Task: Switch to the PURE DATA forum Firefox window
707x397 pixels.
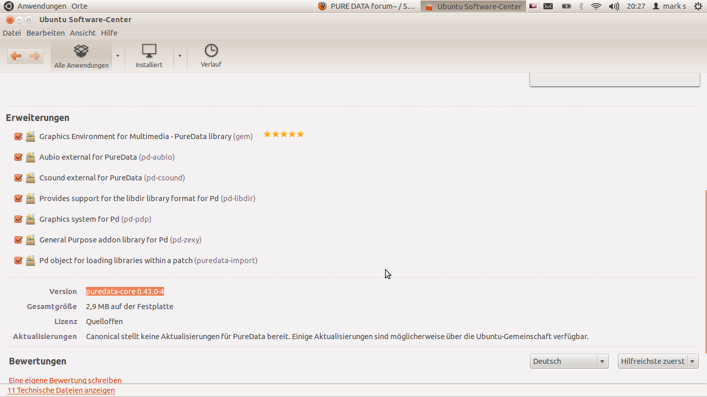Action: [367, 6]
